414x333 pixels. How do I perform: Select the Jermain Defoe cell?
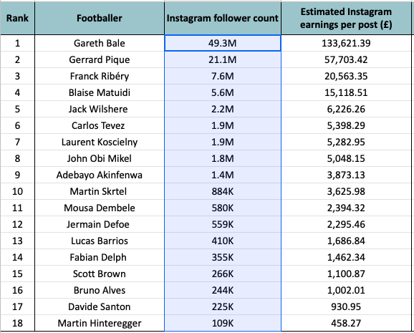(x=100, y=224)
